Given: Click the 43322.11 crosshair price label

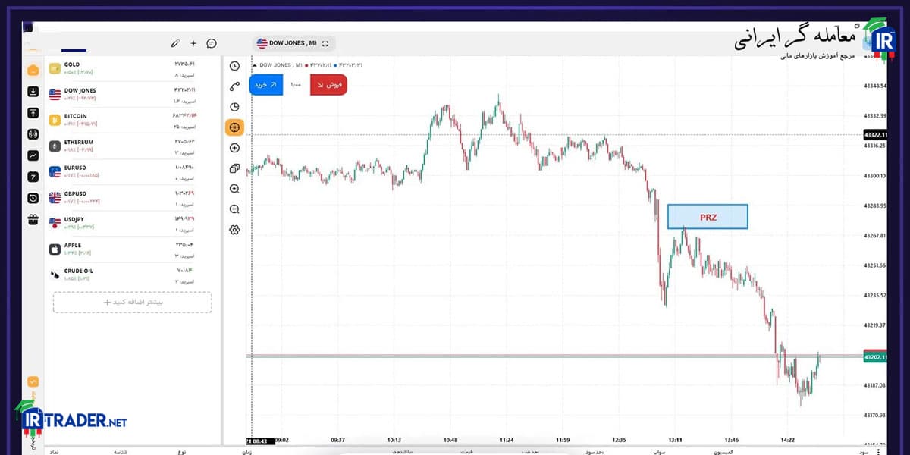Looking at the screenshot, I should click(876, 135).
